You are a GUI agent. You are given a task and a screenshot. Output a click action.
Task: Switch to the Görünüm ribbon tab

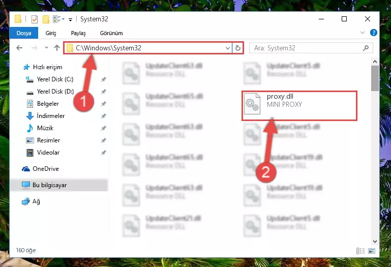(x=111, y=33)
